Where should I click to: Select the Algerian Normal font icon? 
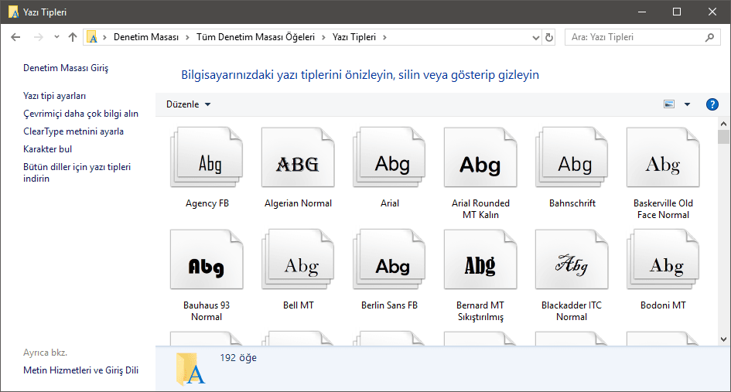coord(298,157)
